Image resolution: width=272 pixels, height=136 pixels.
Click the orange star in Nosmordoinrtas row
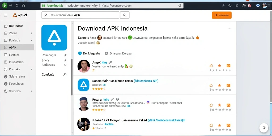coord(219,85)
